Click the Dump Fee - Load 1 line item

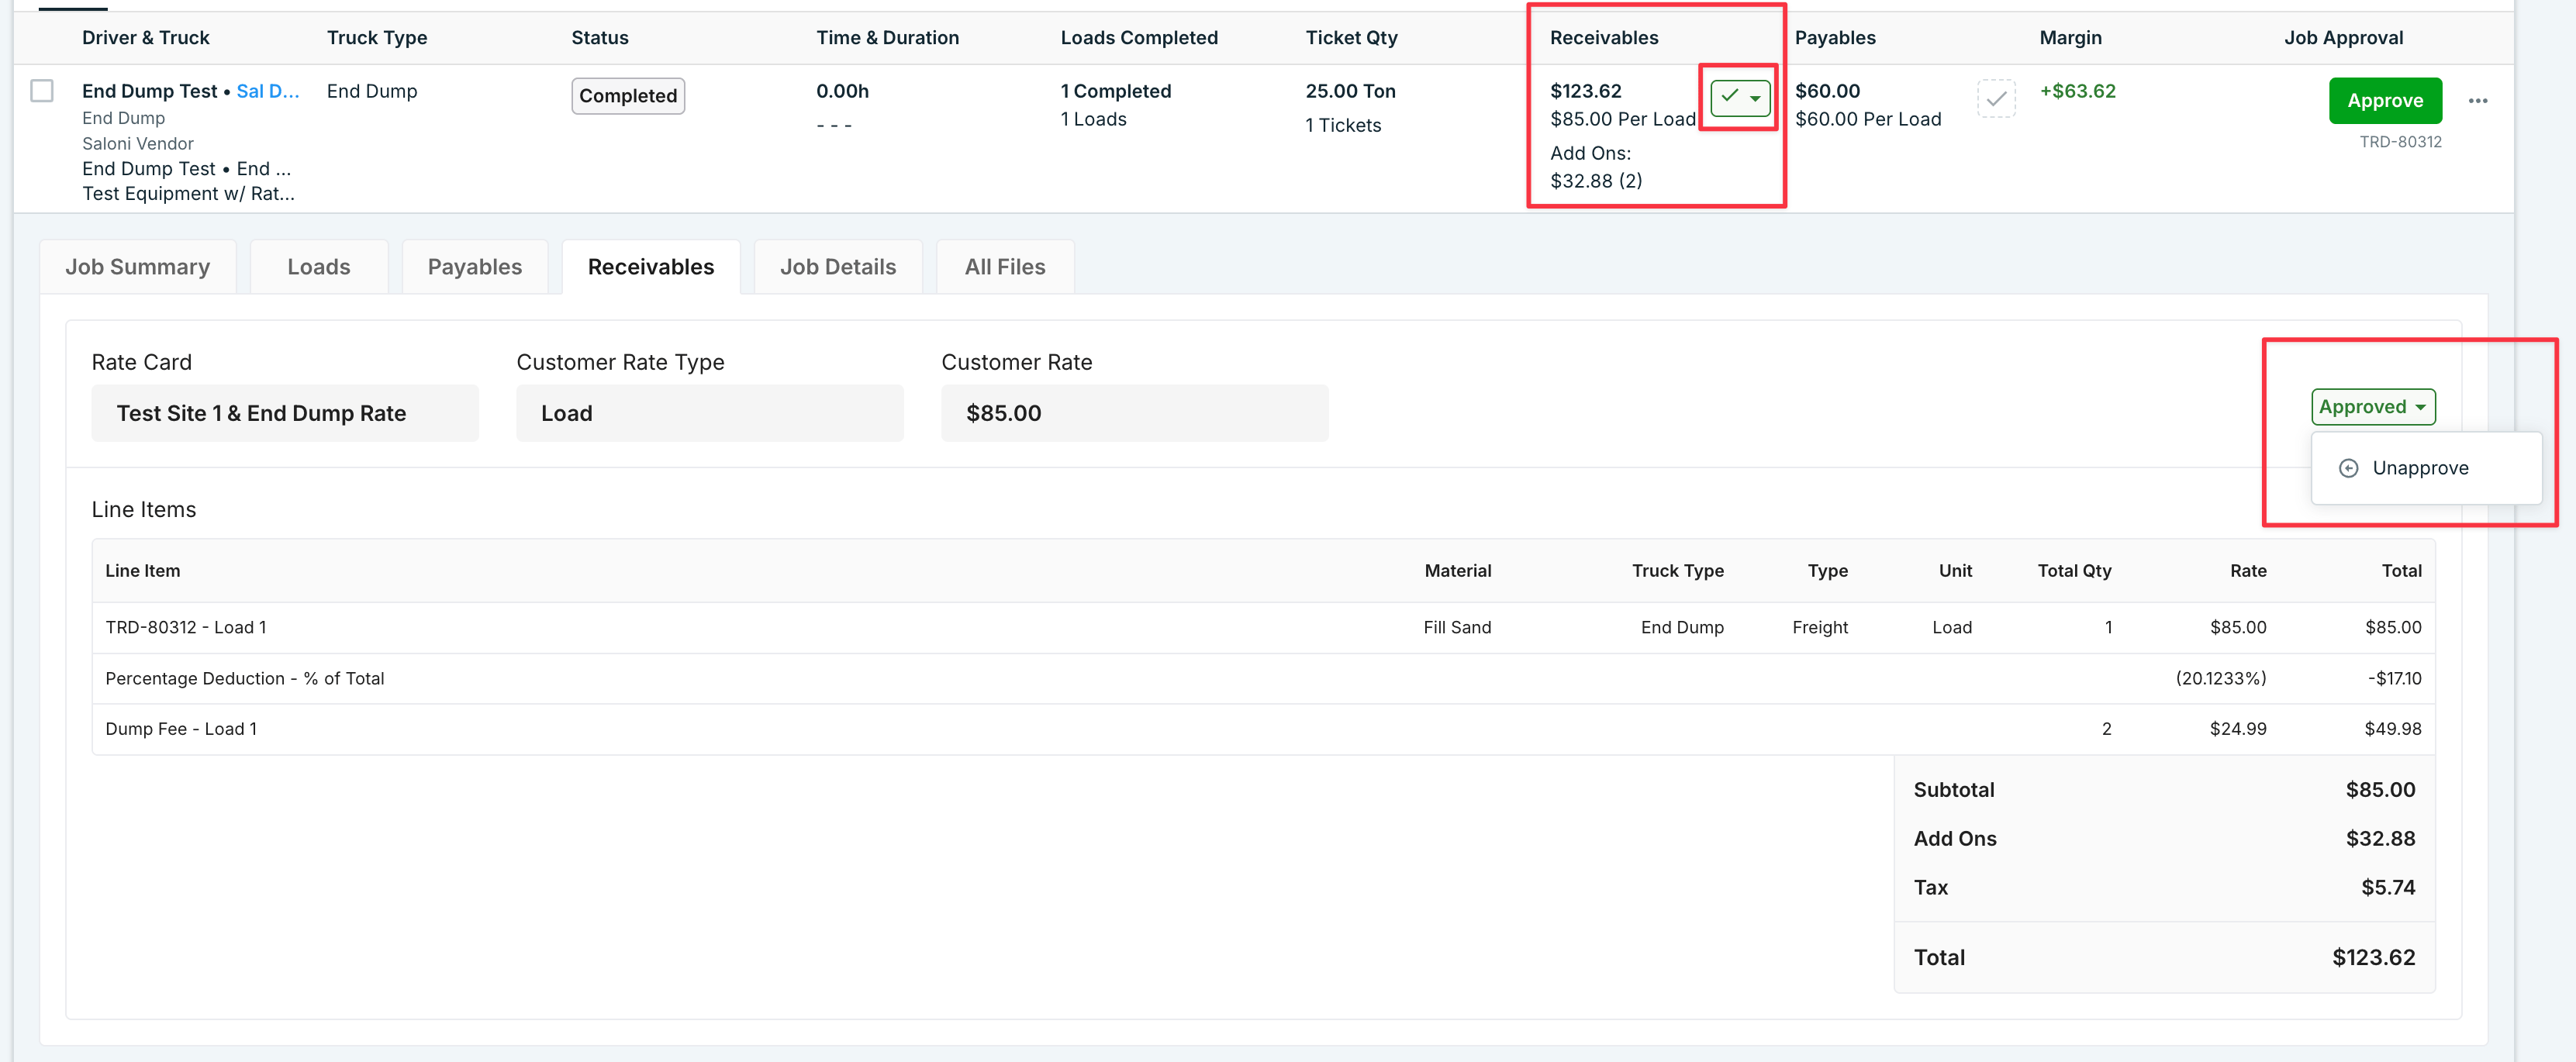[181, 729]
